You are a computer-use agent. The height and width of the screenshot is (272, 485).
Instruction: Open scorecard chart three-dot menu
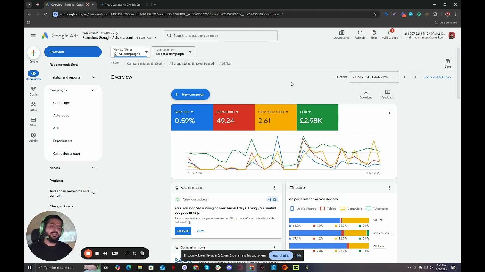click(x=389, y=112)
